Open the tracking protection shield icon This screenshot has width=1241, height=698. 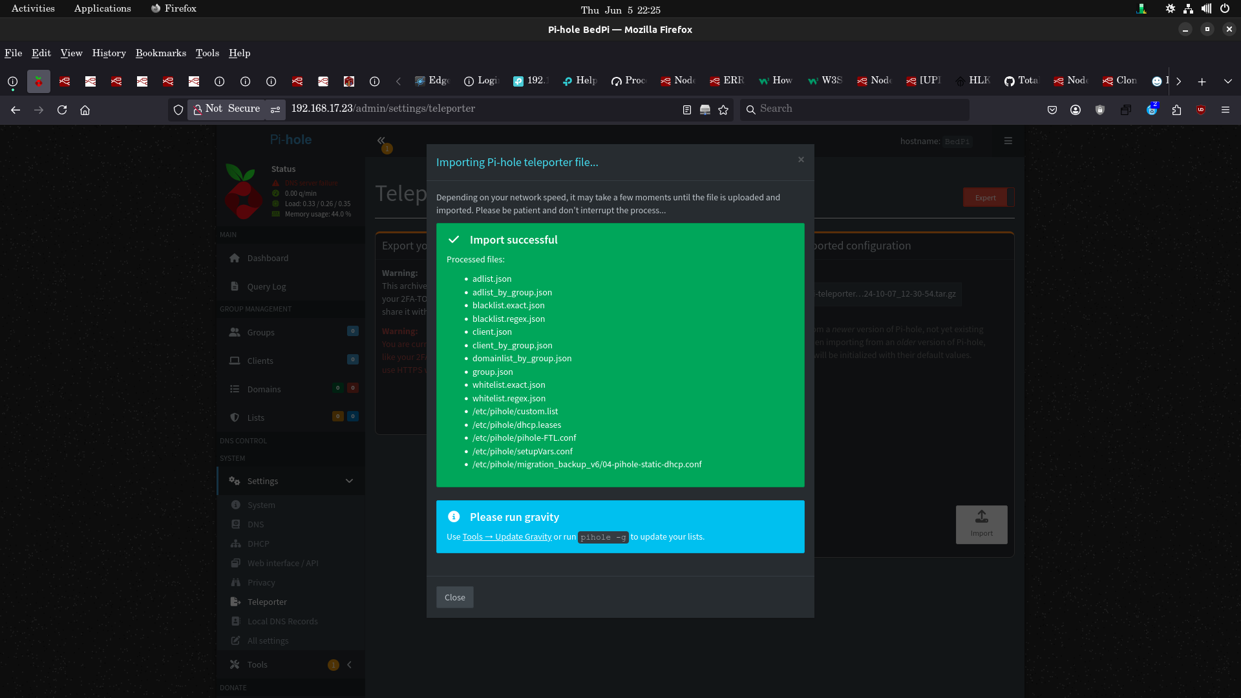tap(178, 110)
